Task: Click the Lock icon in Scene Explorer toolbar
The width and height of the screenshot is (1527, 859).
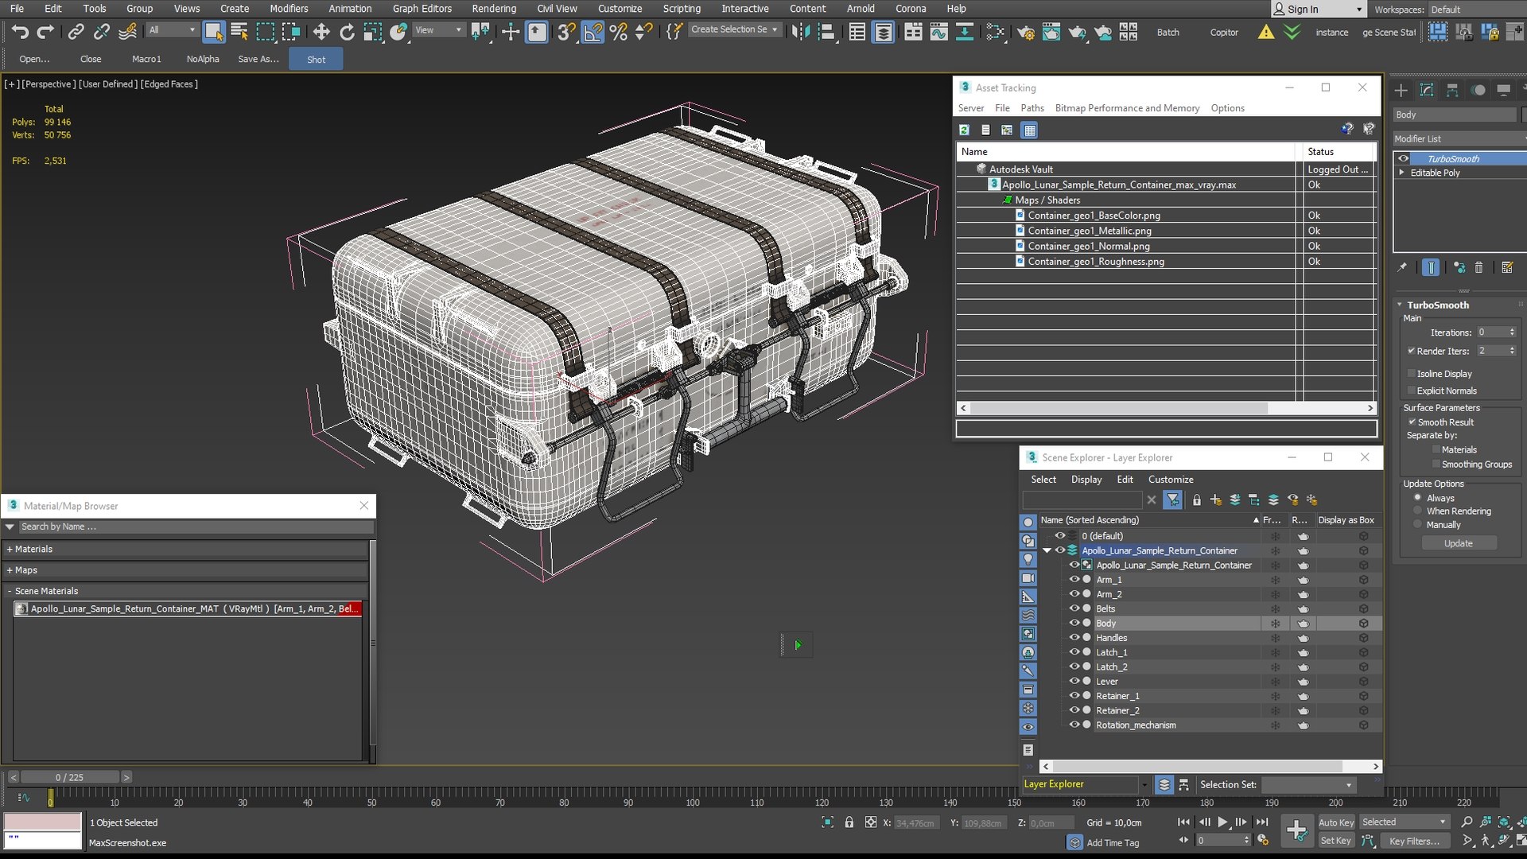Action: coord(1196,499)
